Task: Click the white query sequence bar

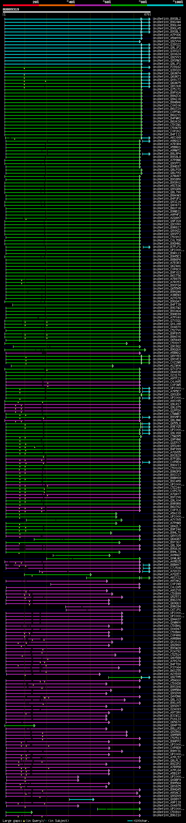Action: point(77,12)
